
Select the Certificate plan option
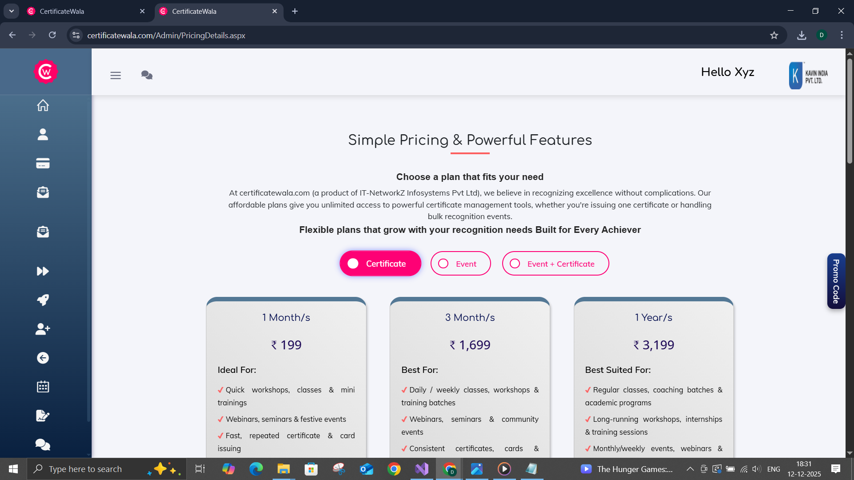pos(380,264)
